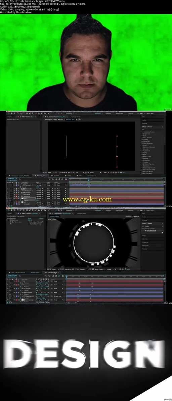Viewport: 172px width, 401px height.
Task: Open Character panel in lower window
Action: [x=145, y=242]
